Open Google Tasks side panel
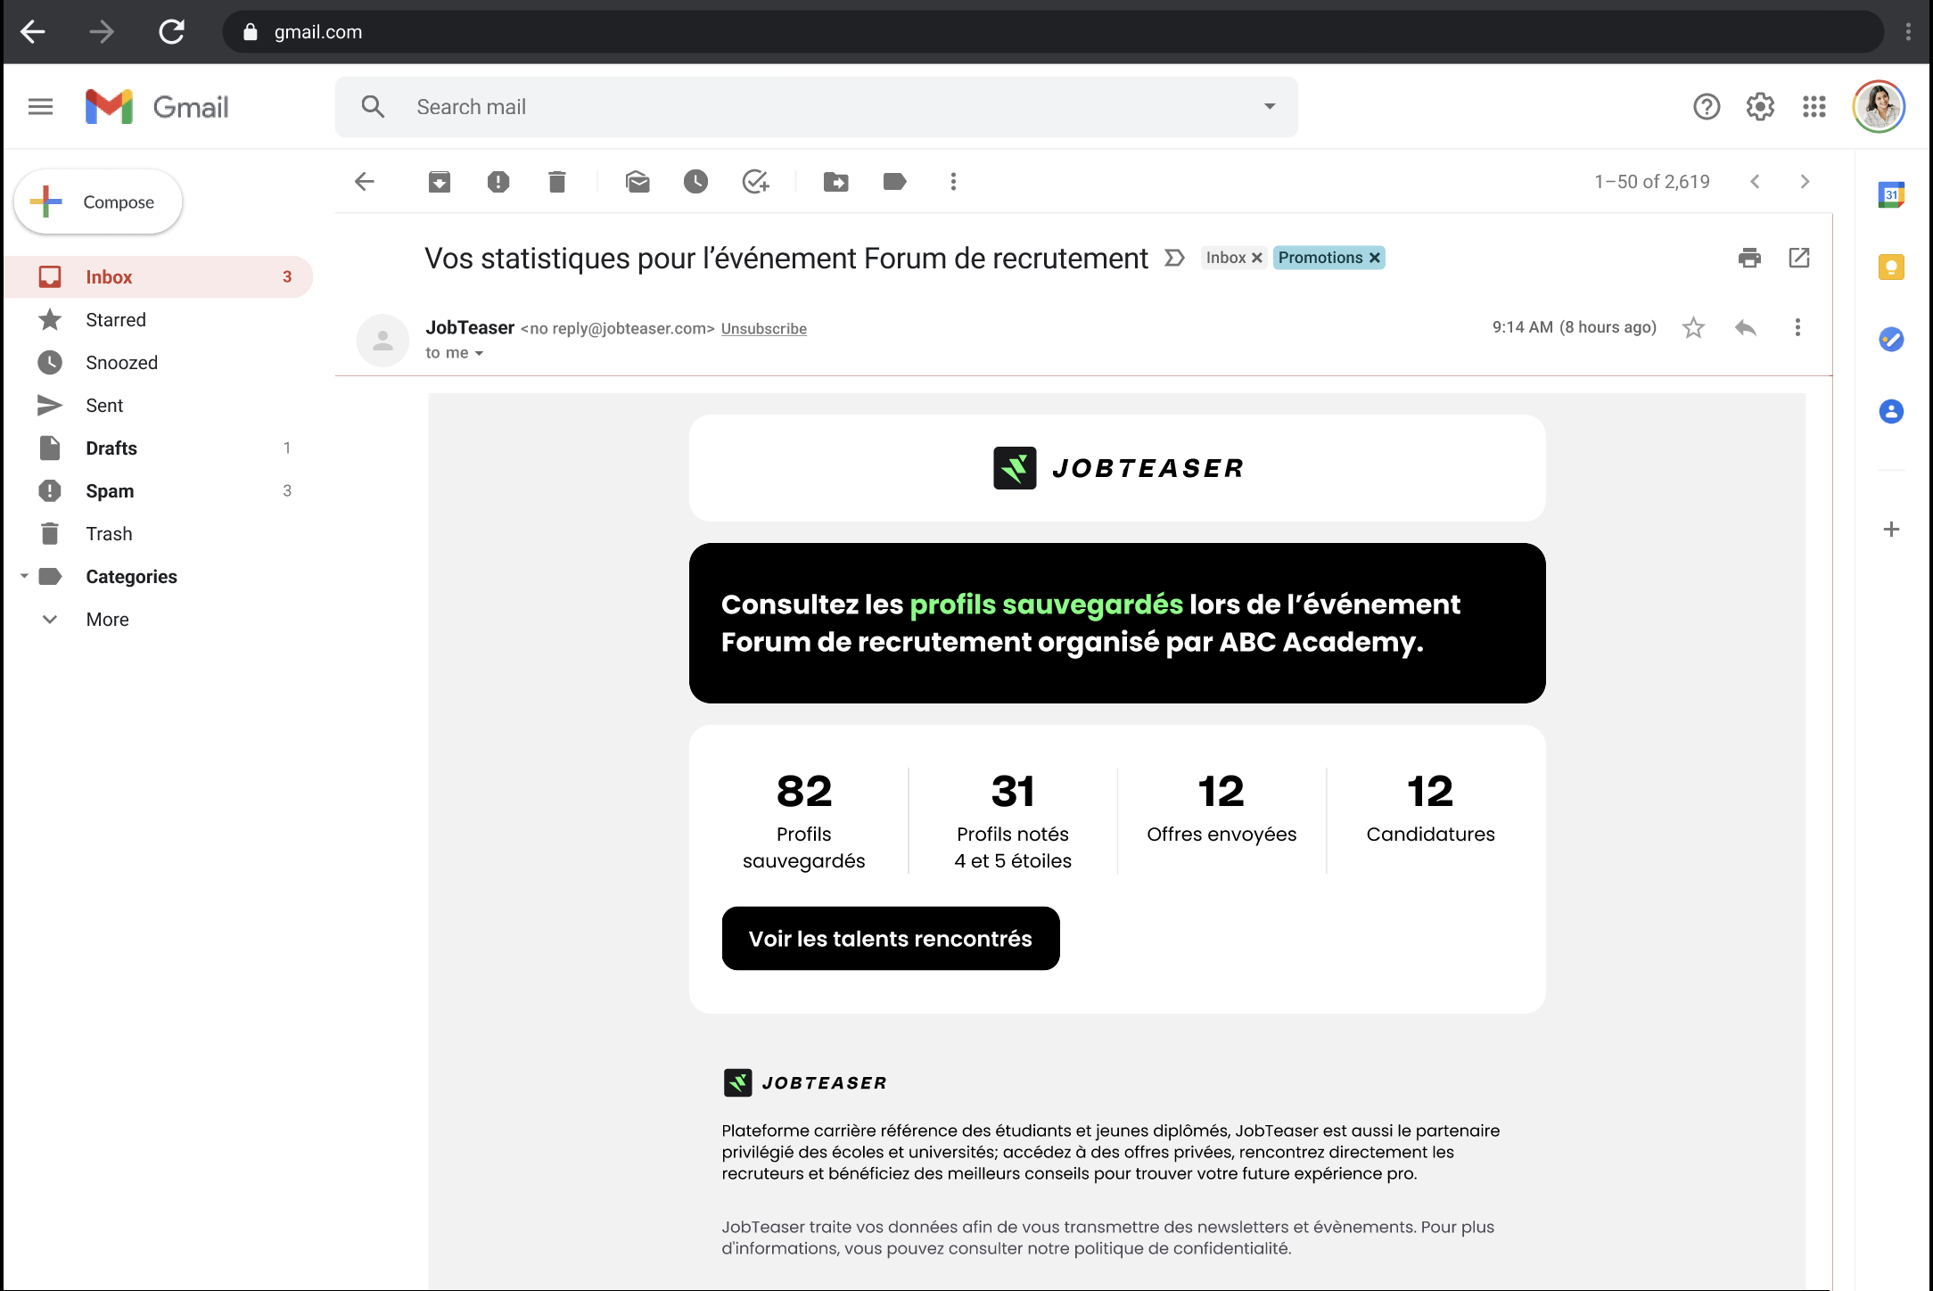Viewport: 1933px width, 1291px height. (1891, 339)
